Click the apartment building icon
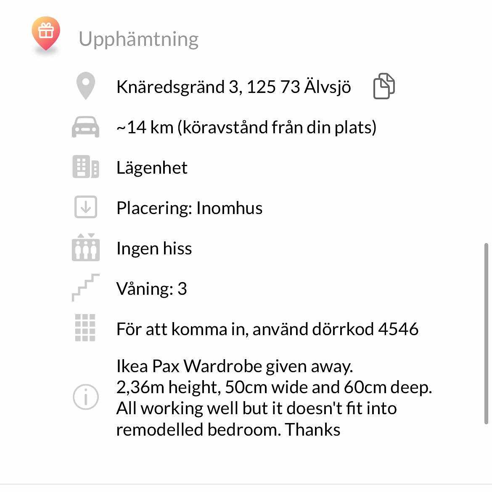The image size is (492, 492). (86, 167)
